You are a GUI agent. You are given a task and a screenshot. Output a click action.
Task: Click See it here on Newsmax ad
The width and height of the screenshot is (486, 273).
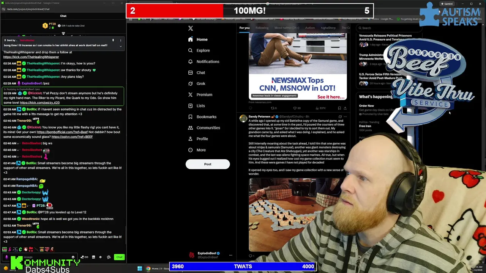[x=331, y=97]
